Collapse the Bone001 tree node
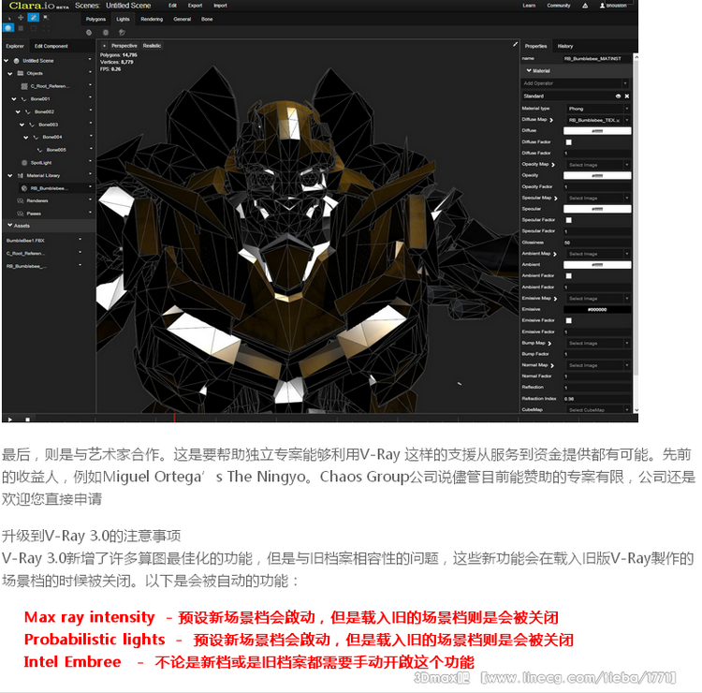Screen dimensions: 702x693 tap(14, 99)
